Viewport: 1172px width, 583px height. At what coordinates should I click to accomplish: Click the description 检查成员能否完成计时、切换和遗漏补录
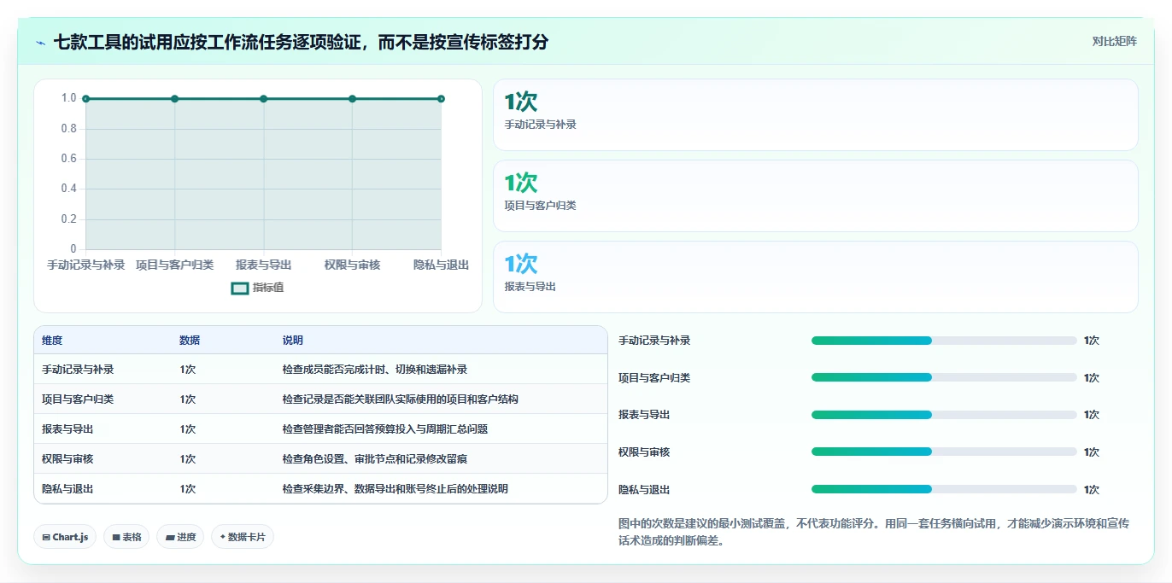(x=375, y=370)
